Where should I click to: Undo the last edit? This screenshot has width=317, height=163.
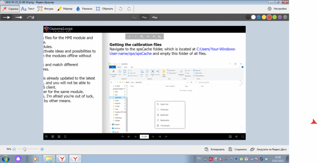(x=121, y=9)
